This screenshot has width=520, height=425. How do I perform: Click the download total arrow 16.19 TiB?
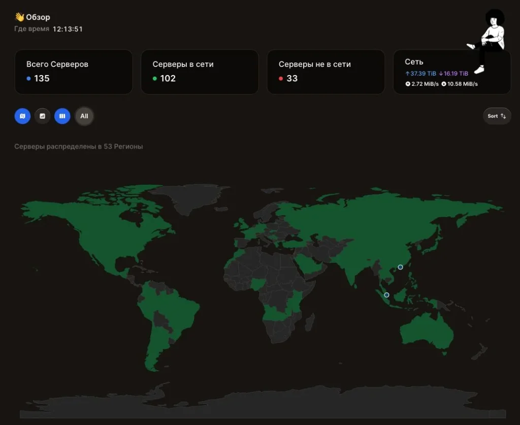[x=441, y=74]
